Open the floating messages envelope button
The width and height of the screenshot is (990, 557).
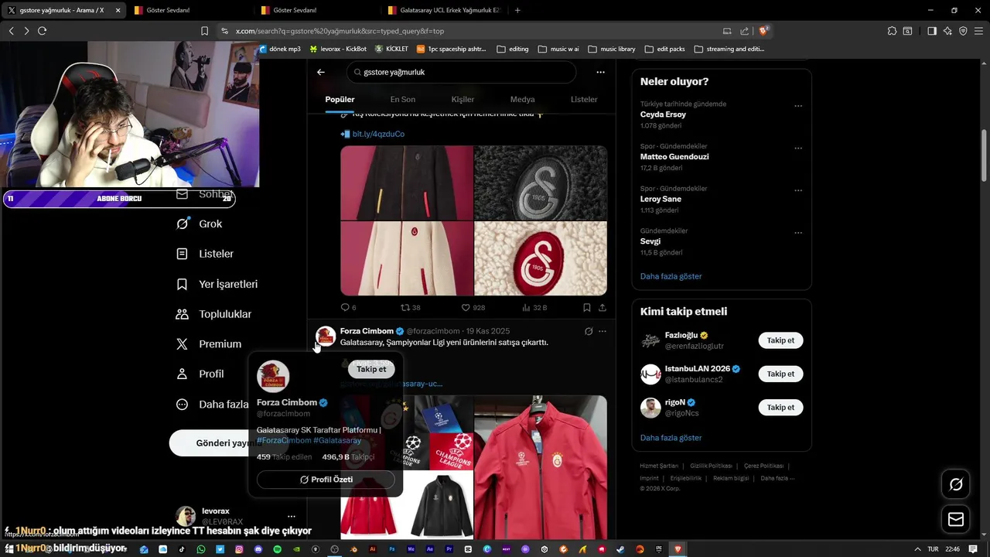click(x=956, y=520)
